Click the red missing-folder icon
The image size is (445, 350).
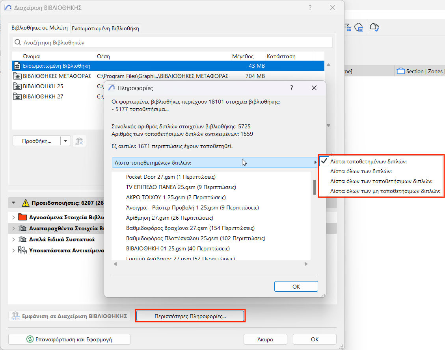22,217
